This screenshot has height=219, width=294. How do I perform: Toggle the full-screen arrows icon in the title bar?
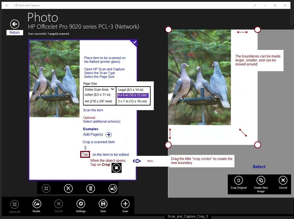click(254, 6)
